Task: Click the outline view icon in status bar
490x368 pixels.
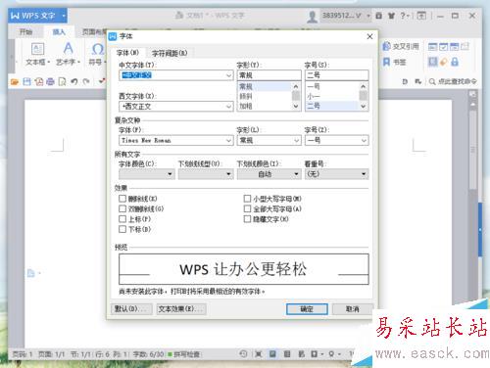Action: point(287,354)
